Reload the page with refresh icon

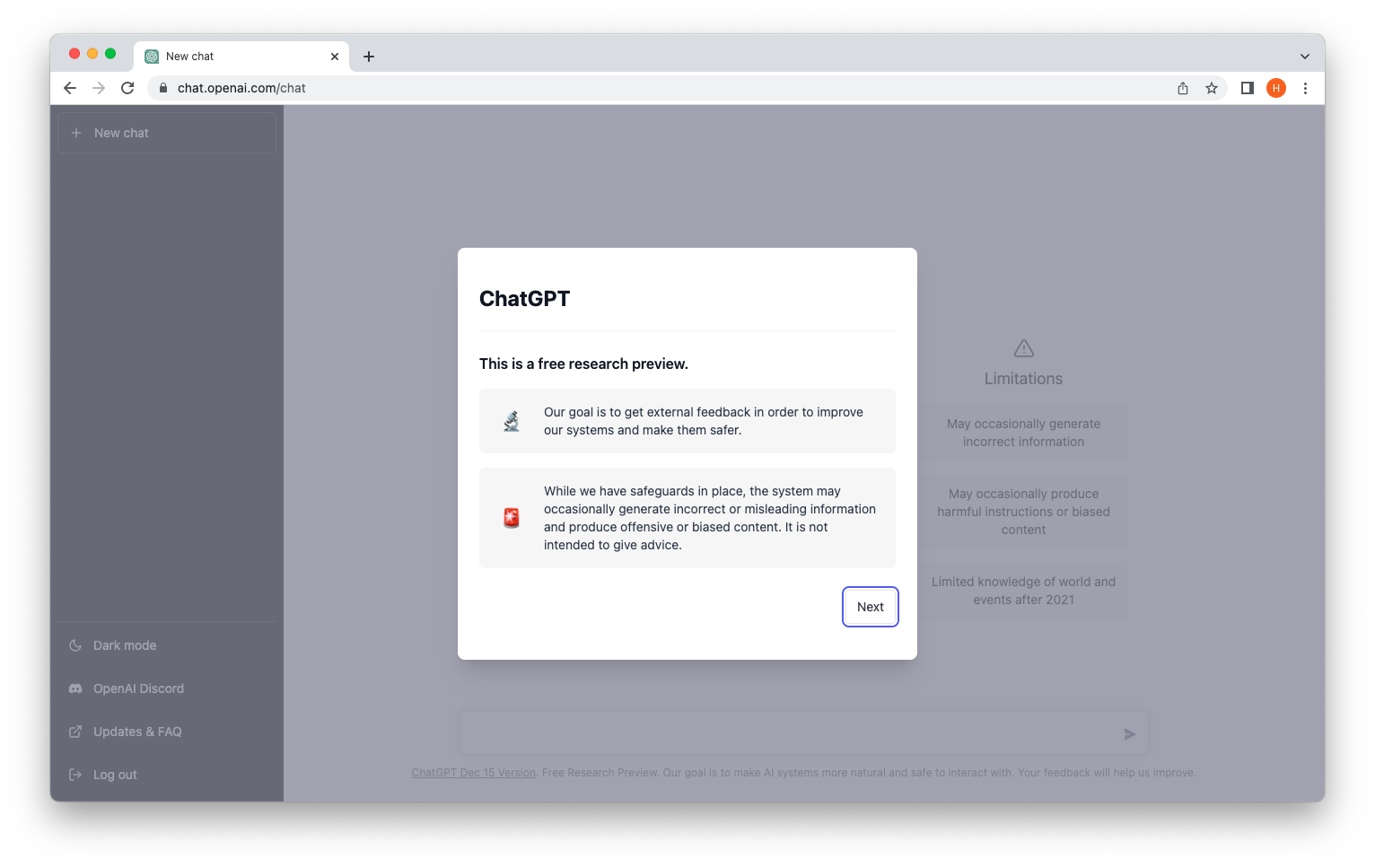pos(127,88)
